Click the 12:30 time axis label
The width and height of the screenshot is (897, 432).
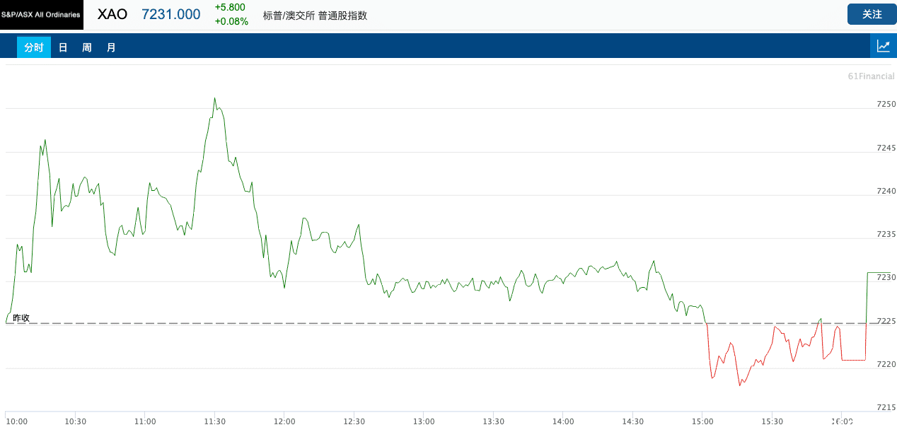point(354,421)
